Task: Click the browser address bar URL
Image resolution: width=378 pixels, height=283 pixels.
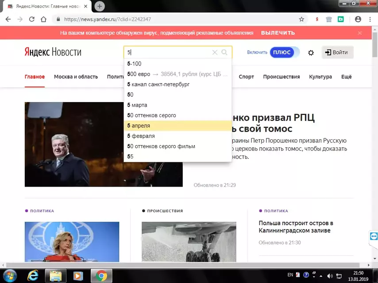Action: click(108, 19)
